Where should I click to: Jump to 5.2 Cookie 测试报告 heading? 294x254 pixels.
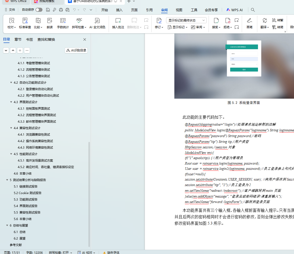(27, 193)
